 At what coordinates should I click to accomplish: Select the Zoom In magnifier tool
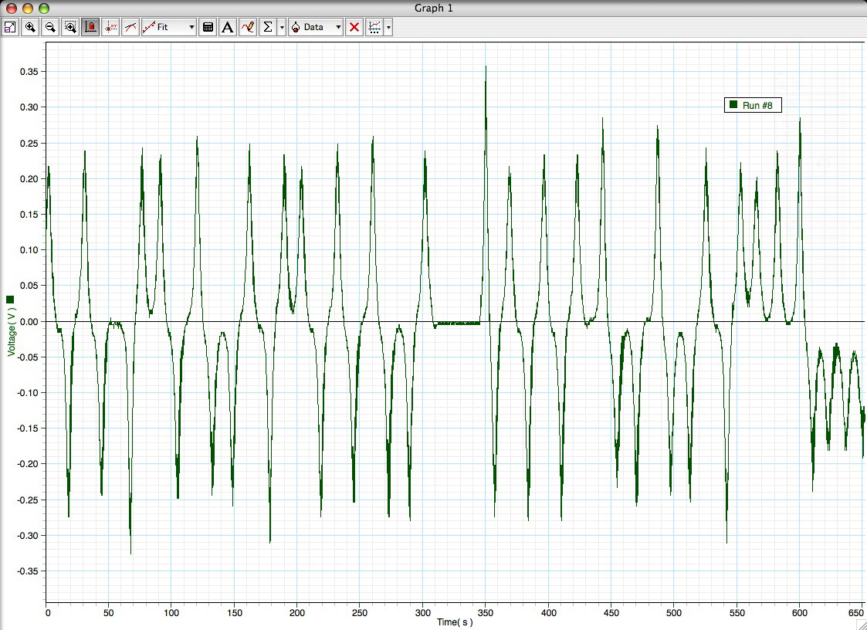click(x=30, y=27)
